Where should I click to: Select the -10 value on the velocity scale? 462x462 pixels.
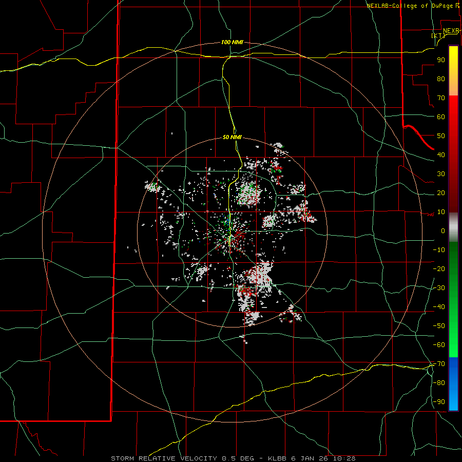tap(439, 250)
